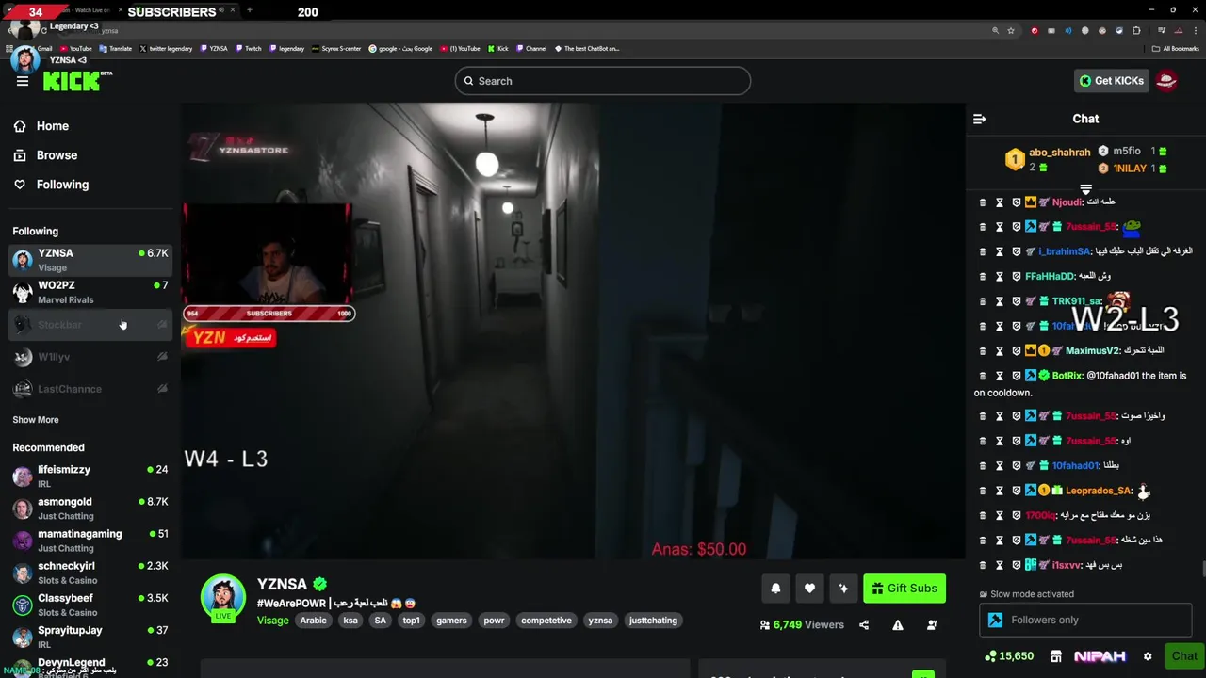This screenshot has width=1206, height=678.
Task: Click the top1 tag
Action: [412, 621]
